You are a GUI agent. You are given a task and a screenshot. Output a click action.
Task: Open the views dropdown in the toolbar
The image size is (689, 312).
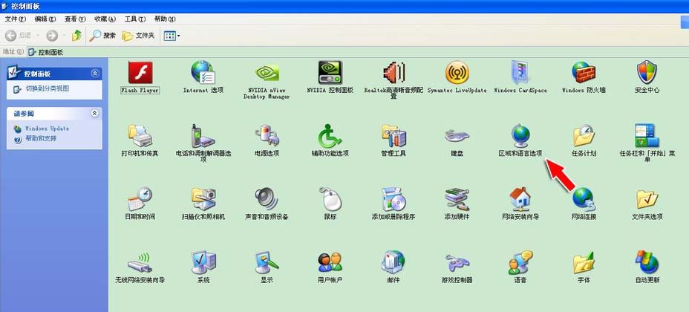click(x=172, y=36)
